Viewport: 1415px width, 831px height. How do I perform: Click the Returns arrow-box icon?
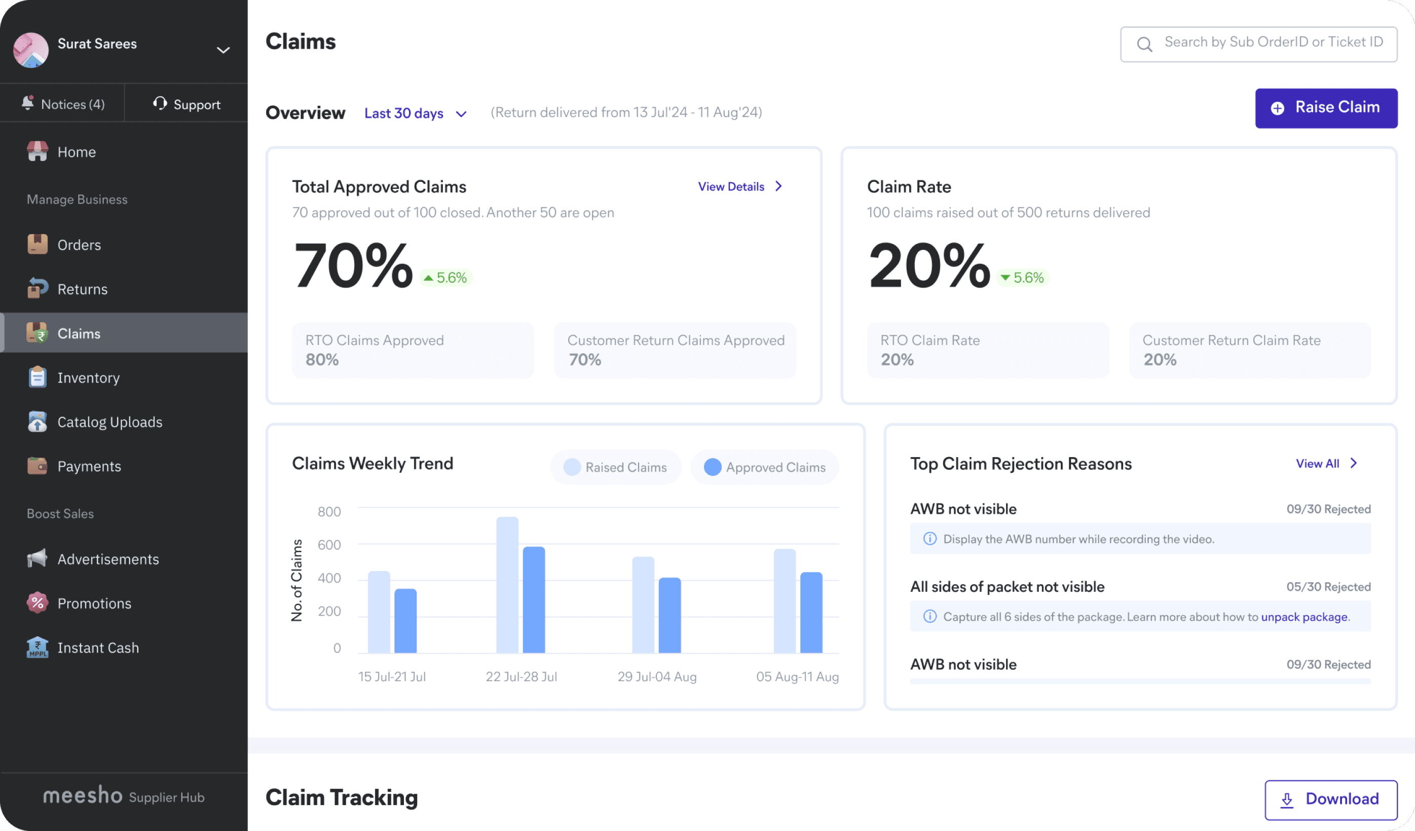tap(37, 289)
